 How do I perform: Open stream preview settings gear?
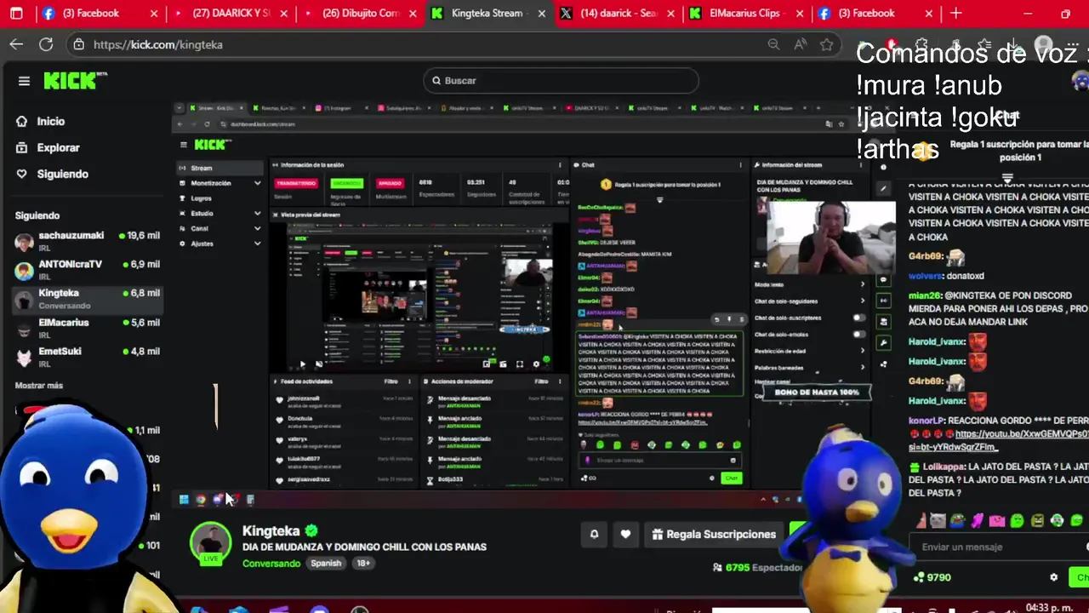tap(536, 364)
